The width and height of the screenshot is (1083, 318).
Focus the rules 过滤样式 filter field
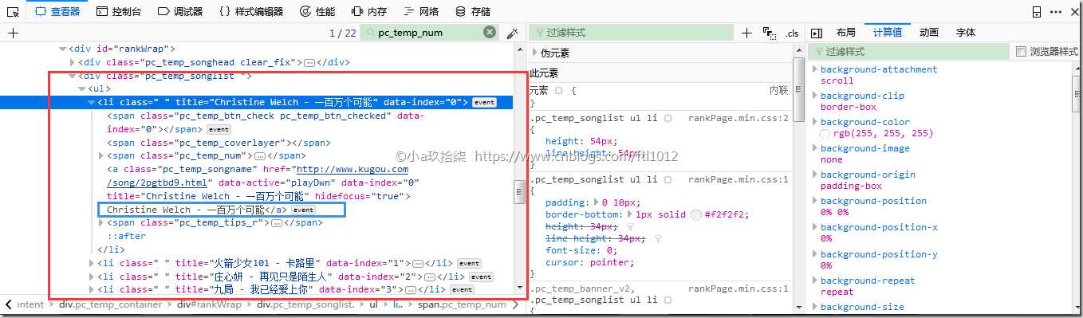(630, 33)
